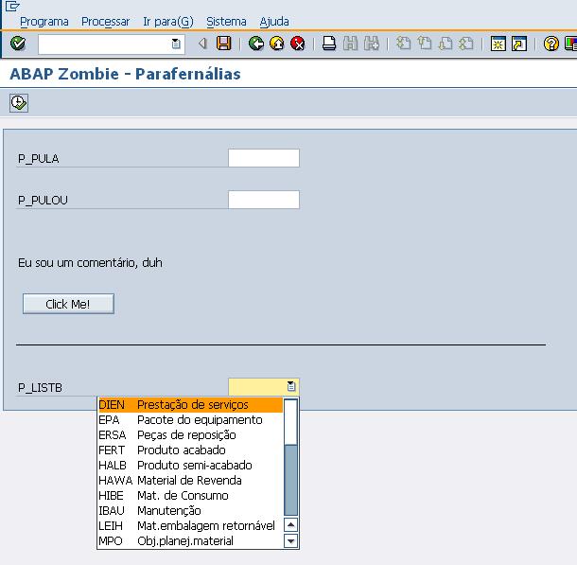This screenshot has height=565, width=577.
Task: Click the Create new session icon
Action: [498, 44]
